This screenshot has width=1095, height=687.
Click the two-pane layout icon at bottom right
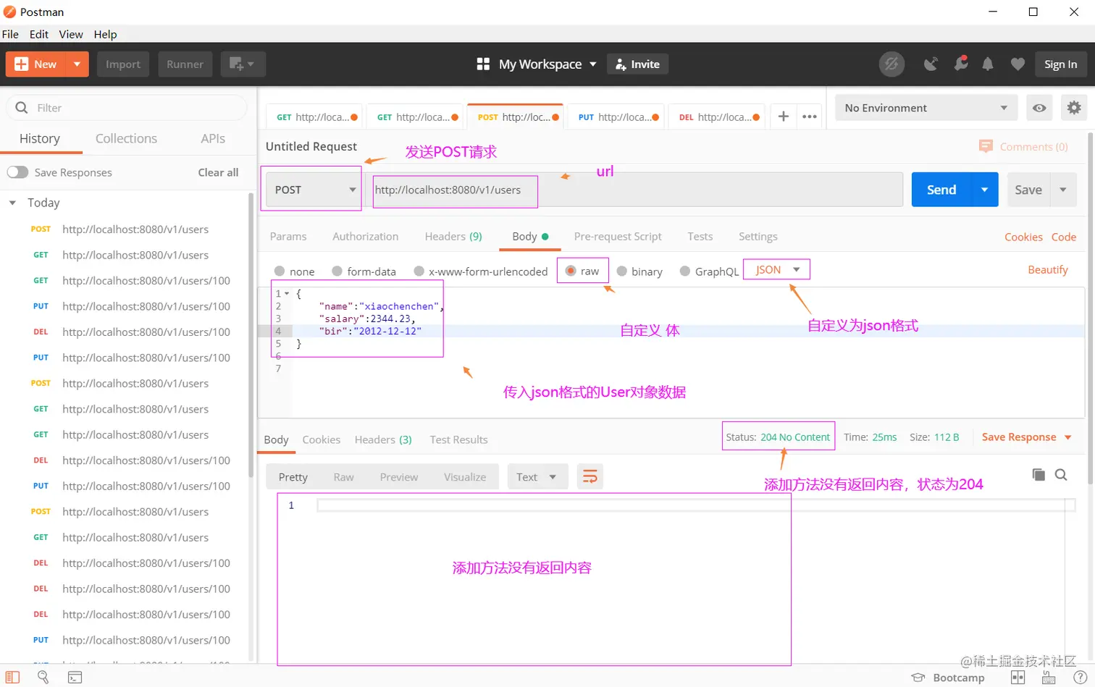pos(1018,678)
